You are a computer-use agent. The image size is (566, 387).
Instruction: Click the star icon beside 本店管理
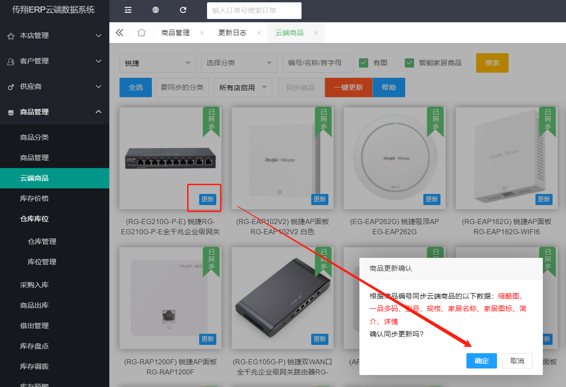tap(11, 36)
